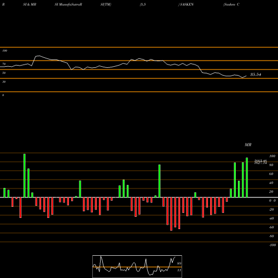
Task: Open the mini overview chart at the bottom
Action: pyautogui.click(x=137, y=266)
